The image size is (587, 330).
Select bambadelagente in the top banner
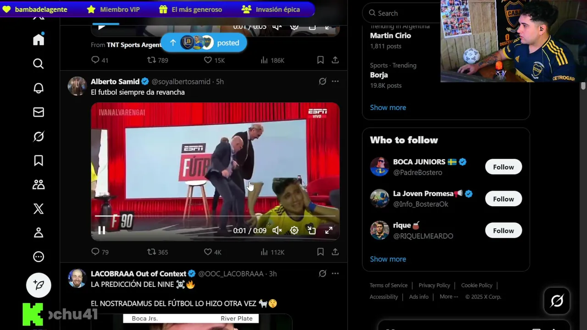(34, 9)
